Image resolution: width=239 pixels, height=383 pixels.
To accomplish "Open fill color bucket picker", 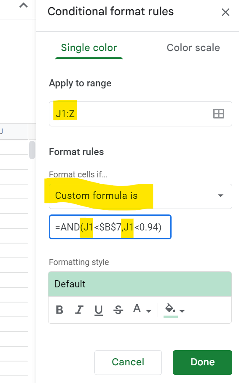I will [x=170, y=310].
